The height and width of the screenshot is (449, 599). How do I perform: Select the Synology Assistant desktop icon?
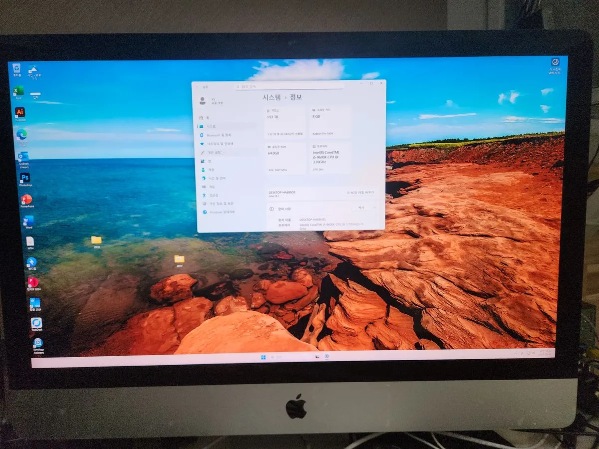[38, 343]
